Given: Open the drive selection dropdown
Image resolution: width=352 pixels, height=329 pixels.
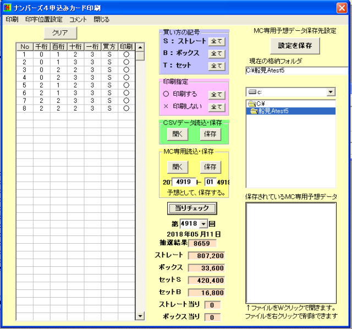Looking at the screenshot, I should (x=331, y=91).
